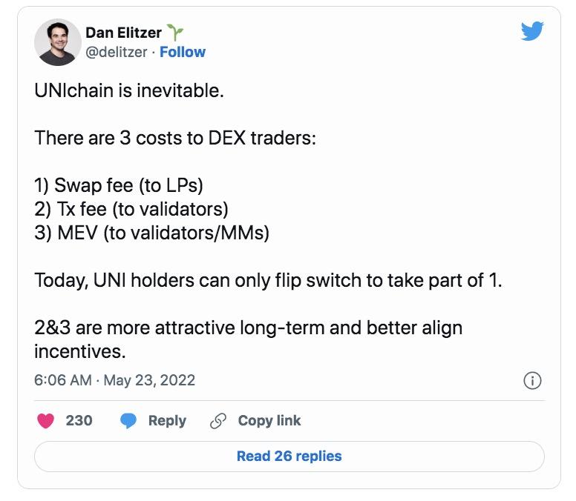Click 'There are 3 costs to DEX traders' text

coord(175,139)
